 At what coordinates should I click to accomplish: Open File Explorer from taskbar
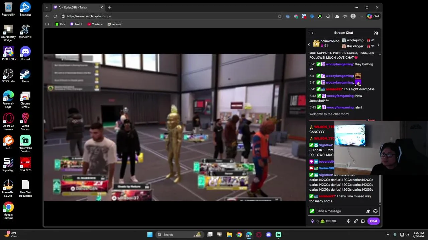click(229, 235)
